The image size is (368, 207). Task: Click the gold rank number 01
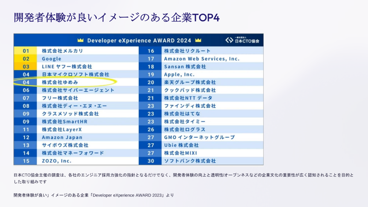click(26, 51)
